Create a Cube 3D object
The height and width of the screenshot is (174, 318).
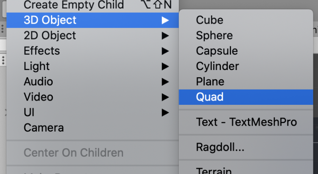point(209,20)
